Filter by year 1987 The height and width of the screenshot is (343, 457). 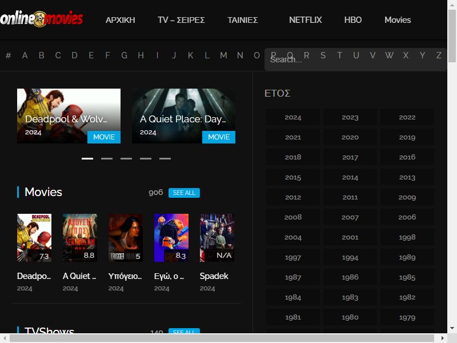tap(293, 277)
